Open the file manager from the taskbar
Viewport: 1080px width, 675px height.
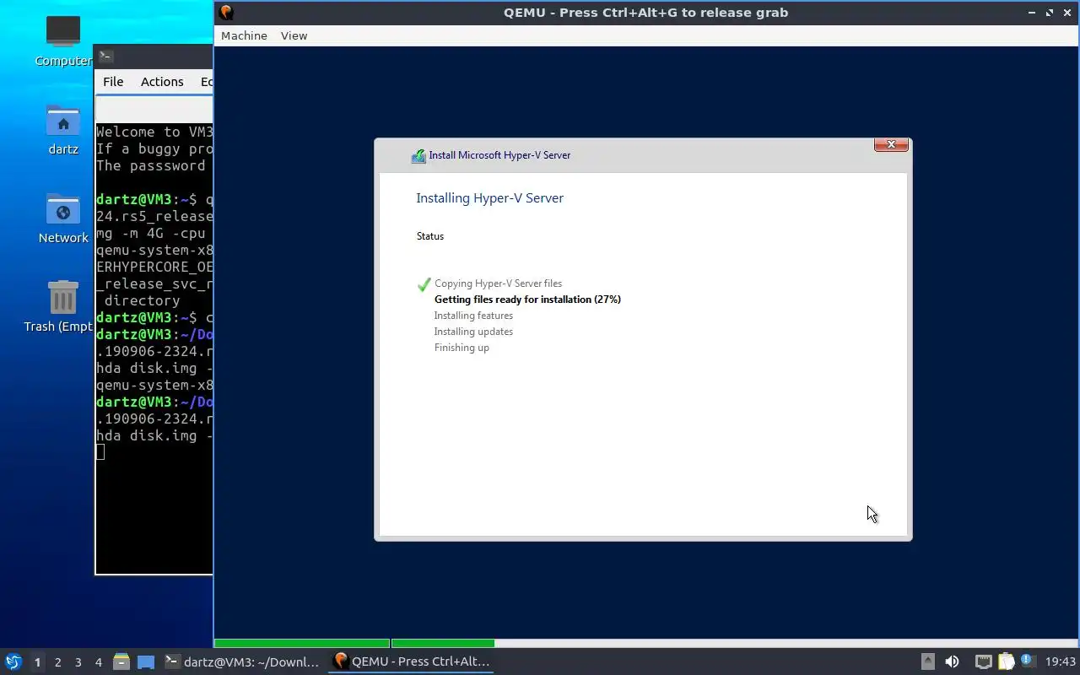click(121, 661)
